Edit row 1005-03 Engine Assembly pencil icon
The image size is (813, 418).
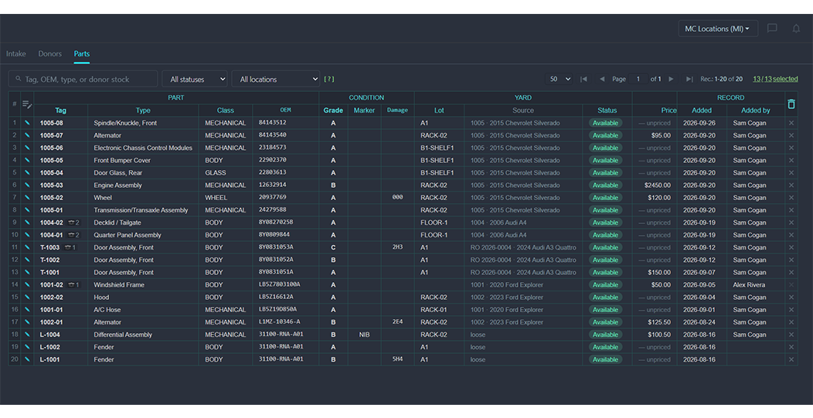[x=27, y=185]
